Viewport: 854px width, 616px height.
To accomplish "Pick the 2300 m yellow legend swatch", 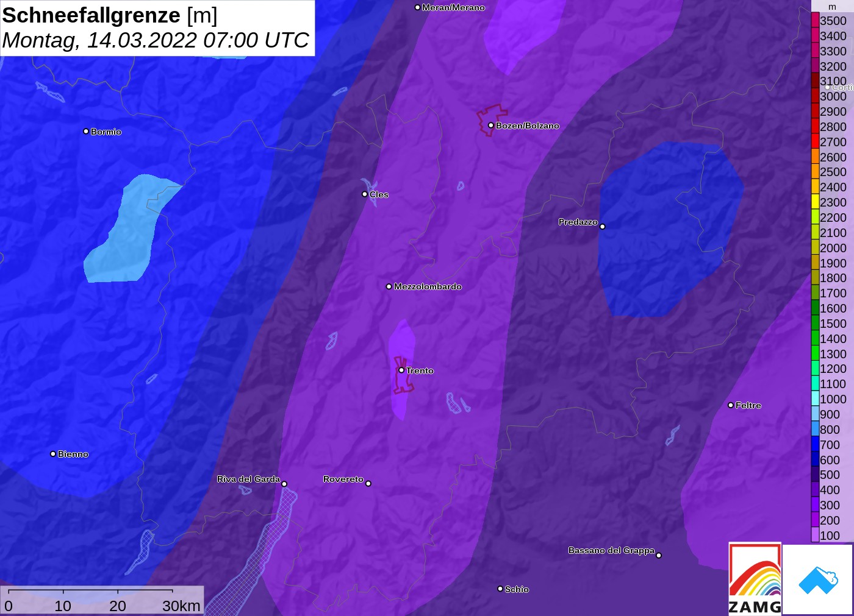I will click(x=815, y=202).
